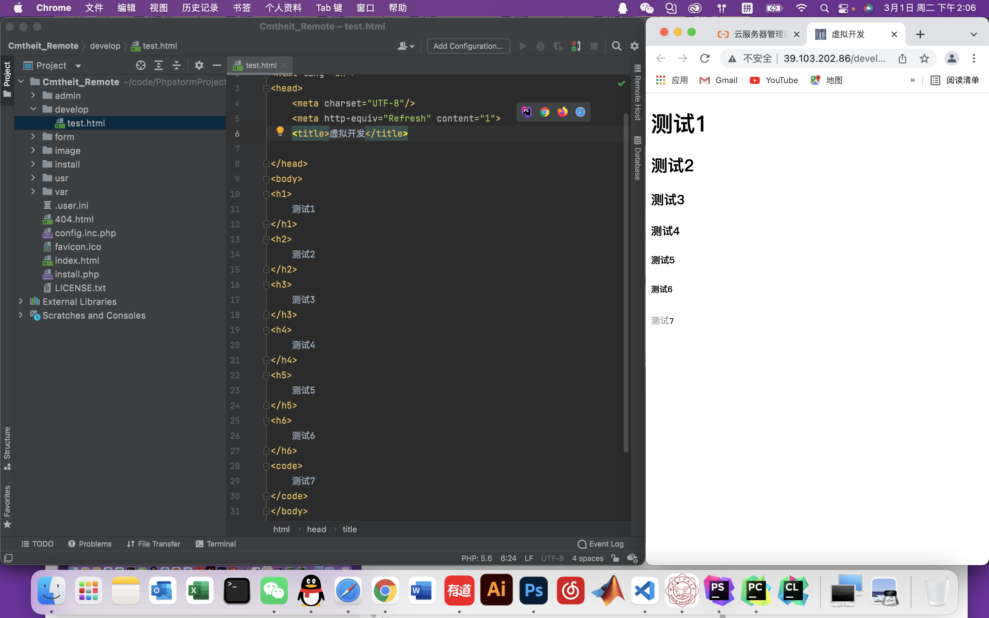Click the Search Everywhere magnifier icon
Screen dimensions: 989x618
click(616, 46)
